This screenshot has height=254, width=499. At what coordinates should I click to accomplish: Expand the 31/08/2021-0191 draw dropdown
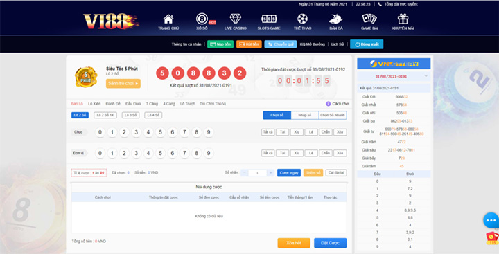pyautogui.click(x=426, y=76)
